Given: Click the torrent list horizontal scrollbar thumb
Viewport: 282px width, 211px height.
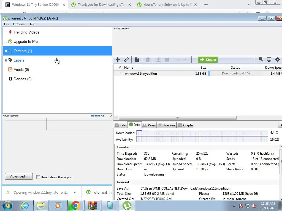Looking at the screenshot, I should click(x=178, y=118).
